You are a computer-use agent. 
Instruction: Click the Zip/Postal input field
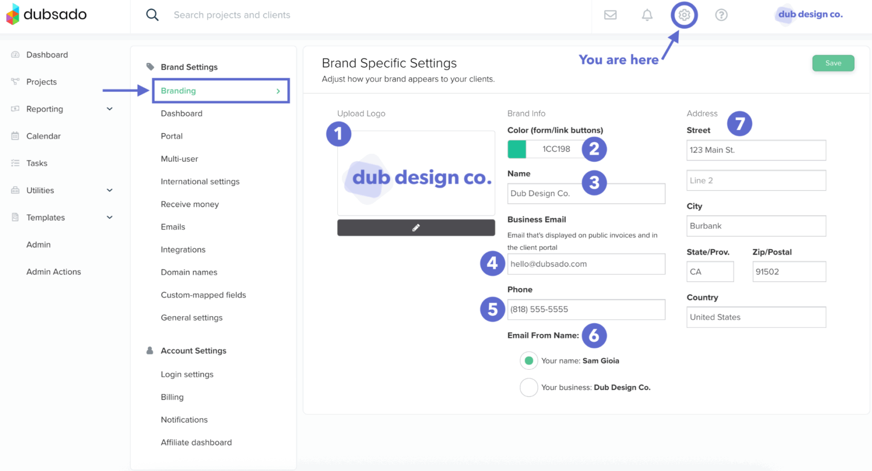789,272
